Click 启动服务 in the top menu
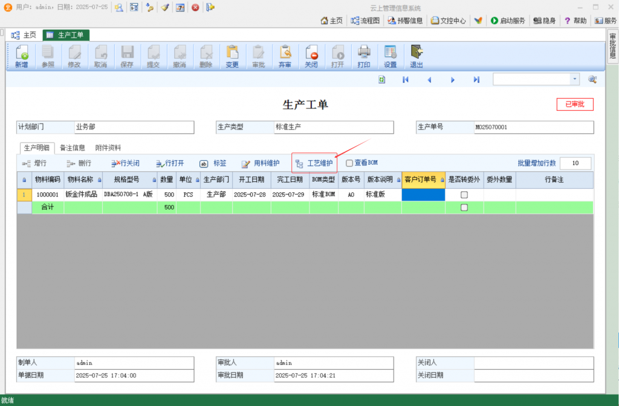Viewport: 619px width, 406px height. 508,21
